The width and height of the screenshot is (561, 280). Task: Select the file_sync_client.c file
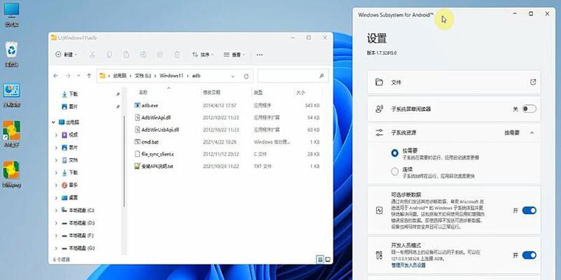[158, 154]
